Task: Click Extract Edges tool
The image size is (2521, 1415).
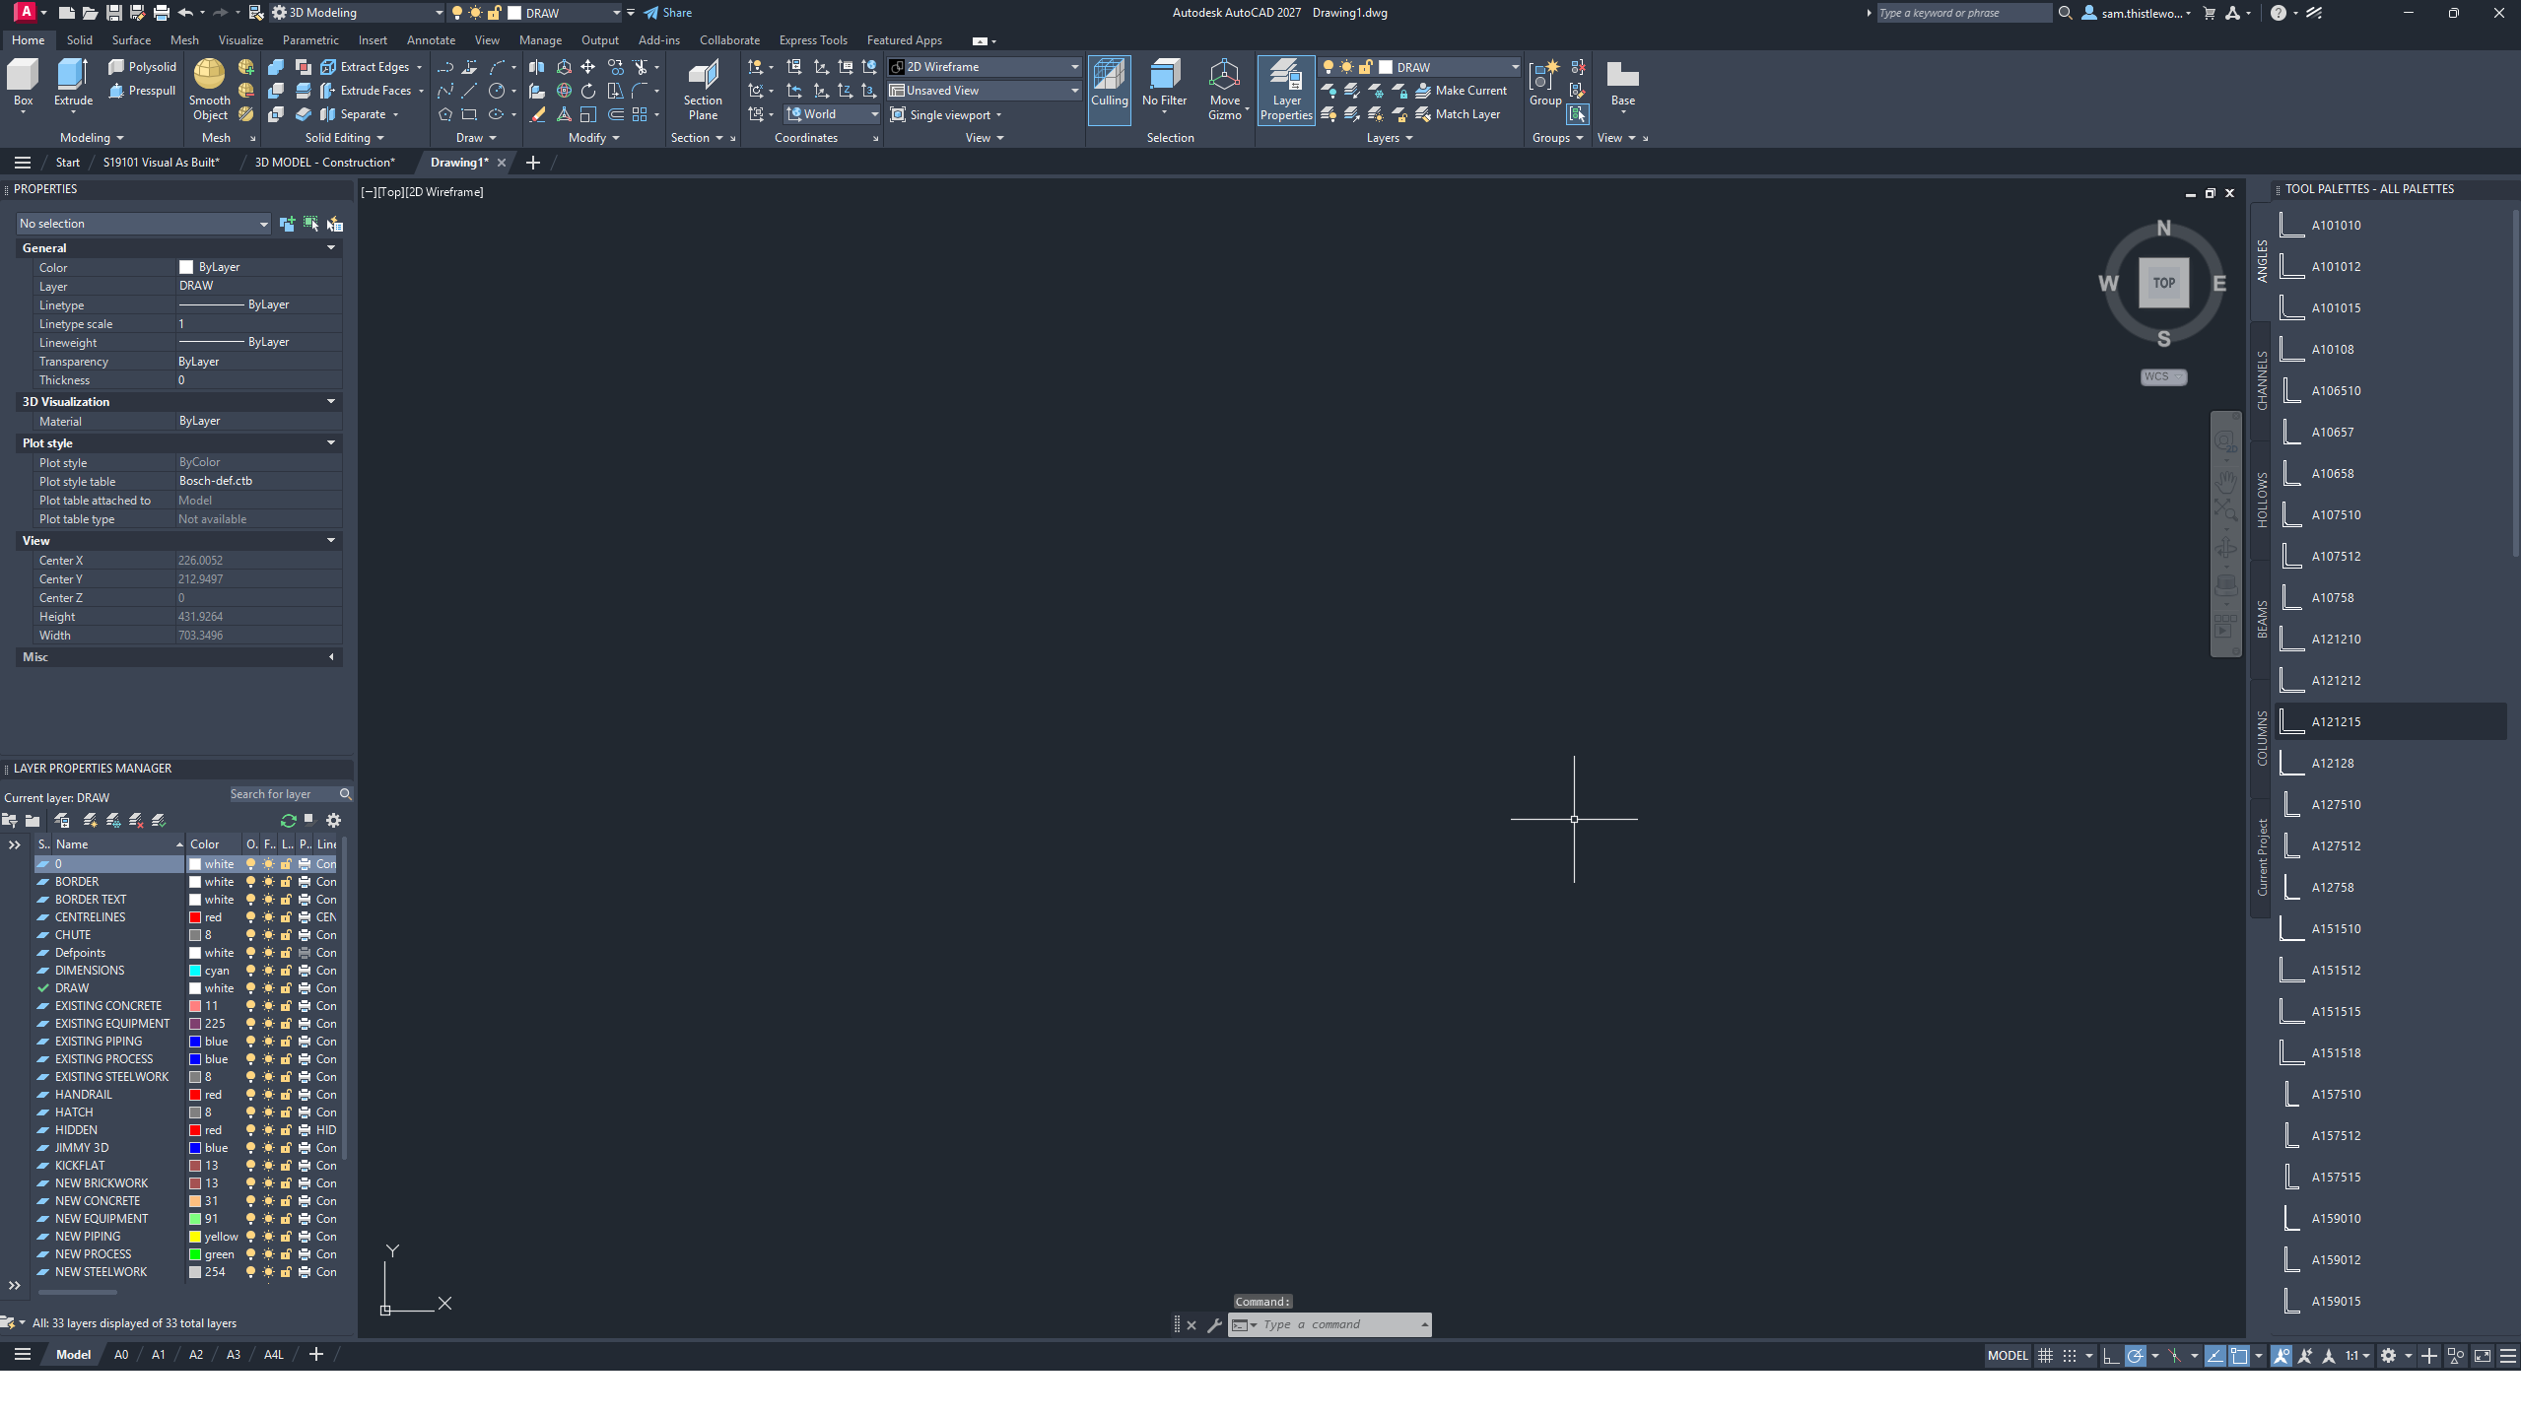Action: coord(367,67)
